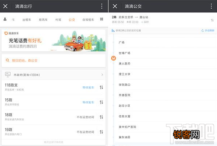
Task: Click 等待发车 status for 15路
Action: click(x=88, y=102)
